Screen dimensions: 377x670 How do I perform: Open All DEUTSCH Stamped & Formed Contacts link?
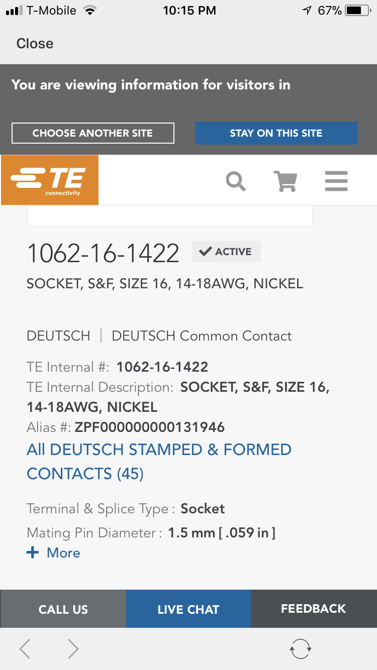point(159,462)
